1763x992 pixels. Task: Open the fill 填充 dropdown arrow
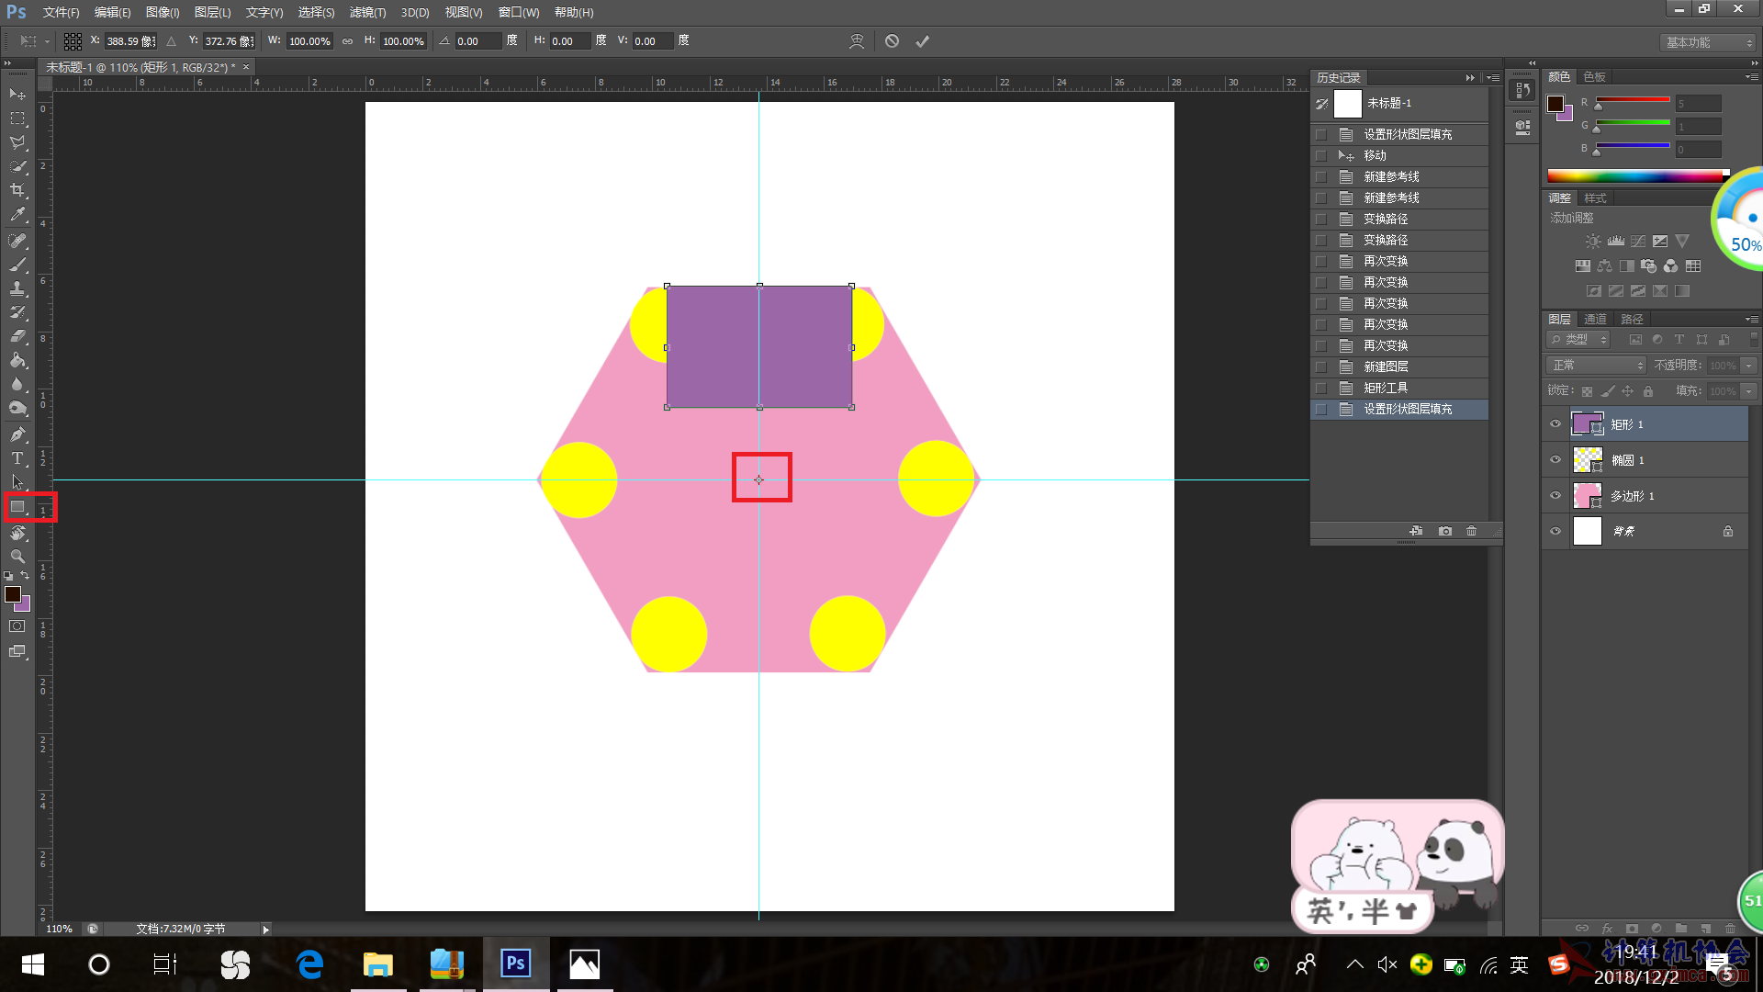point(1749,391)
